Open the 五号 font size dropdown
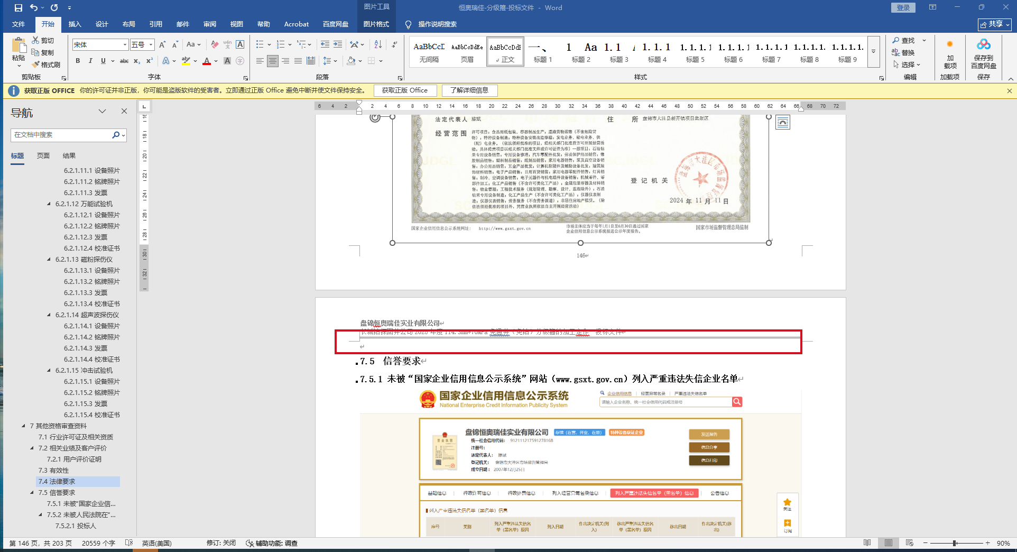 [x=151, y=45]
